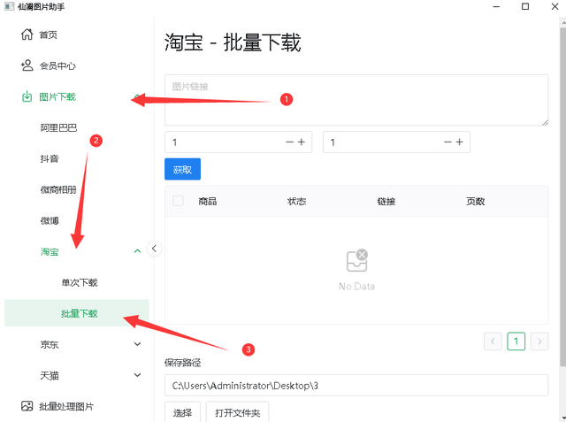Open 单次下载 under 淘宝
This screenshot has height=422, width=566.
[x=80, y=282]
